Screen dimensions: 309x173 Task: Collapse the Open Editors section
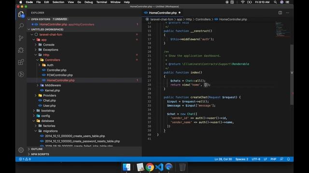coord(29,19)
